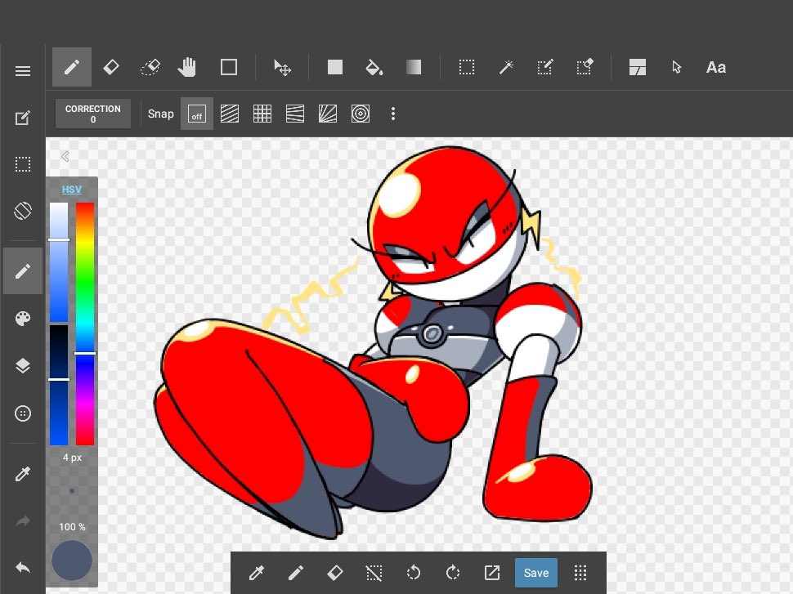
Task: Select the operation cursor tool
Action: [677, 67]
